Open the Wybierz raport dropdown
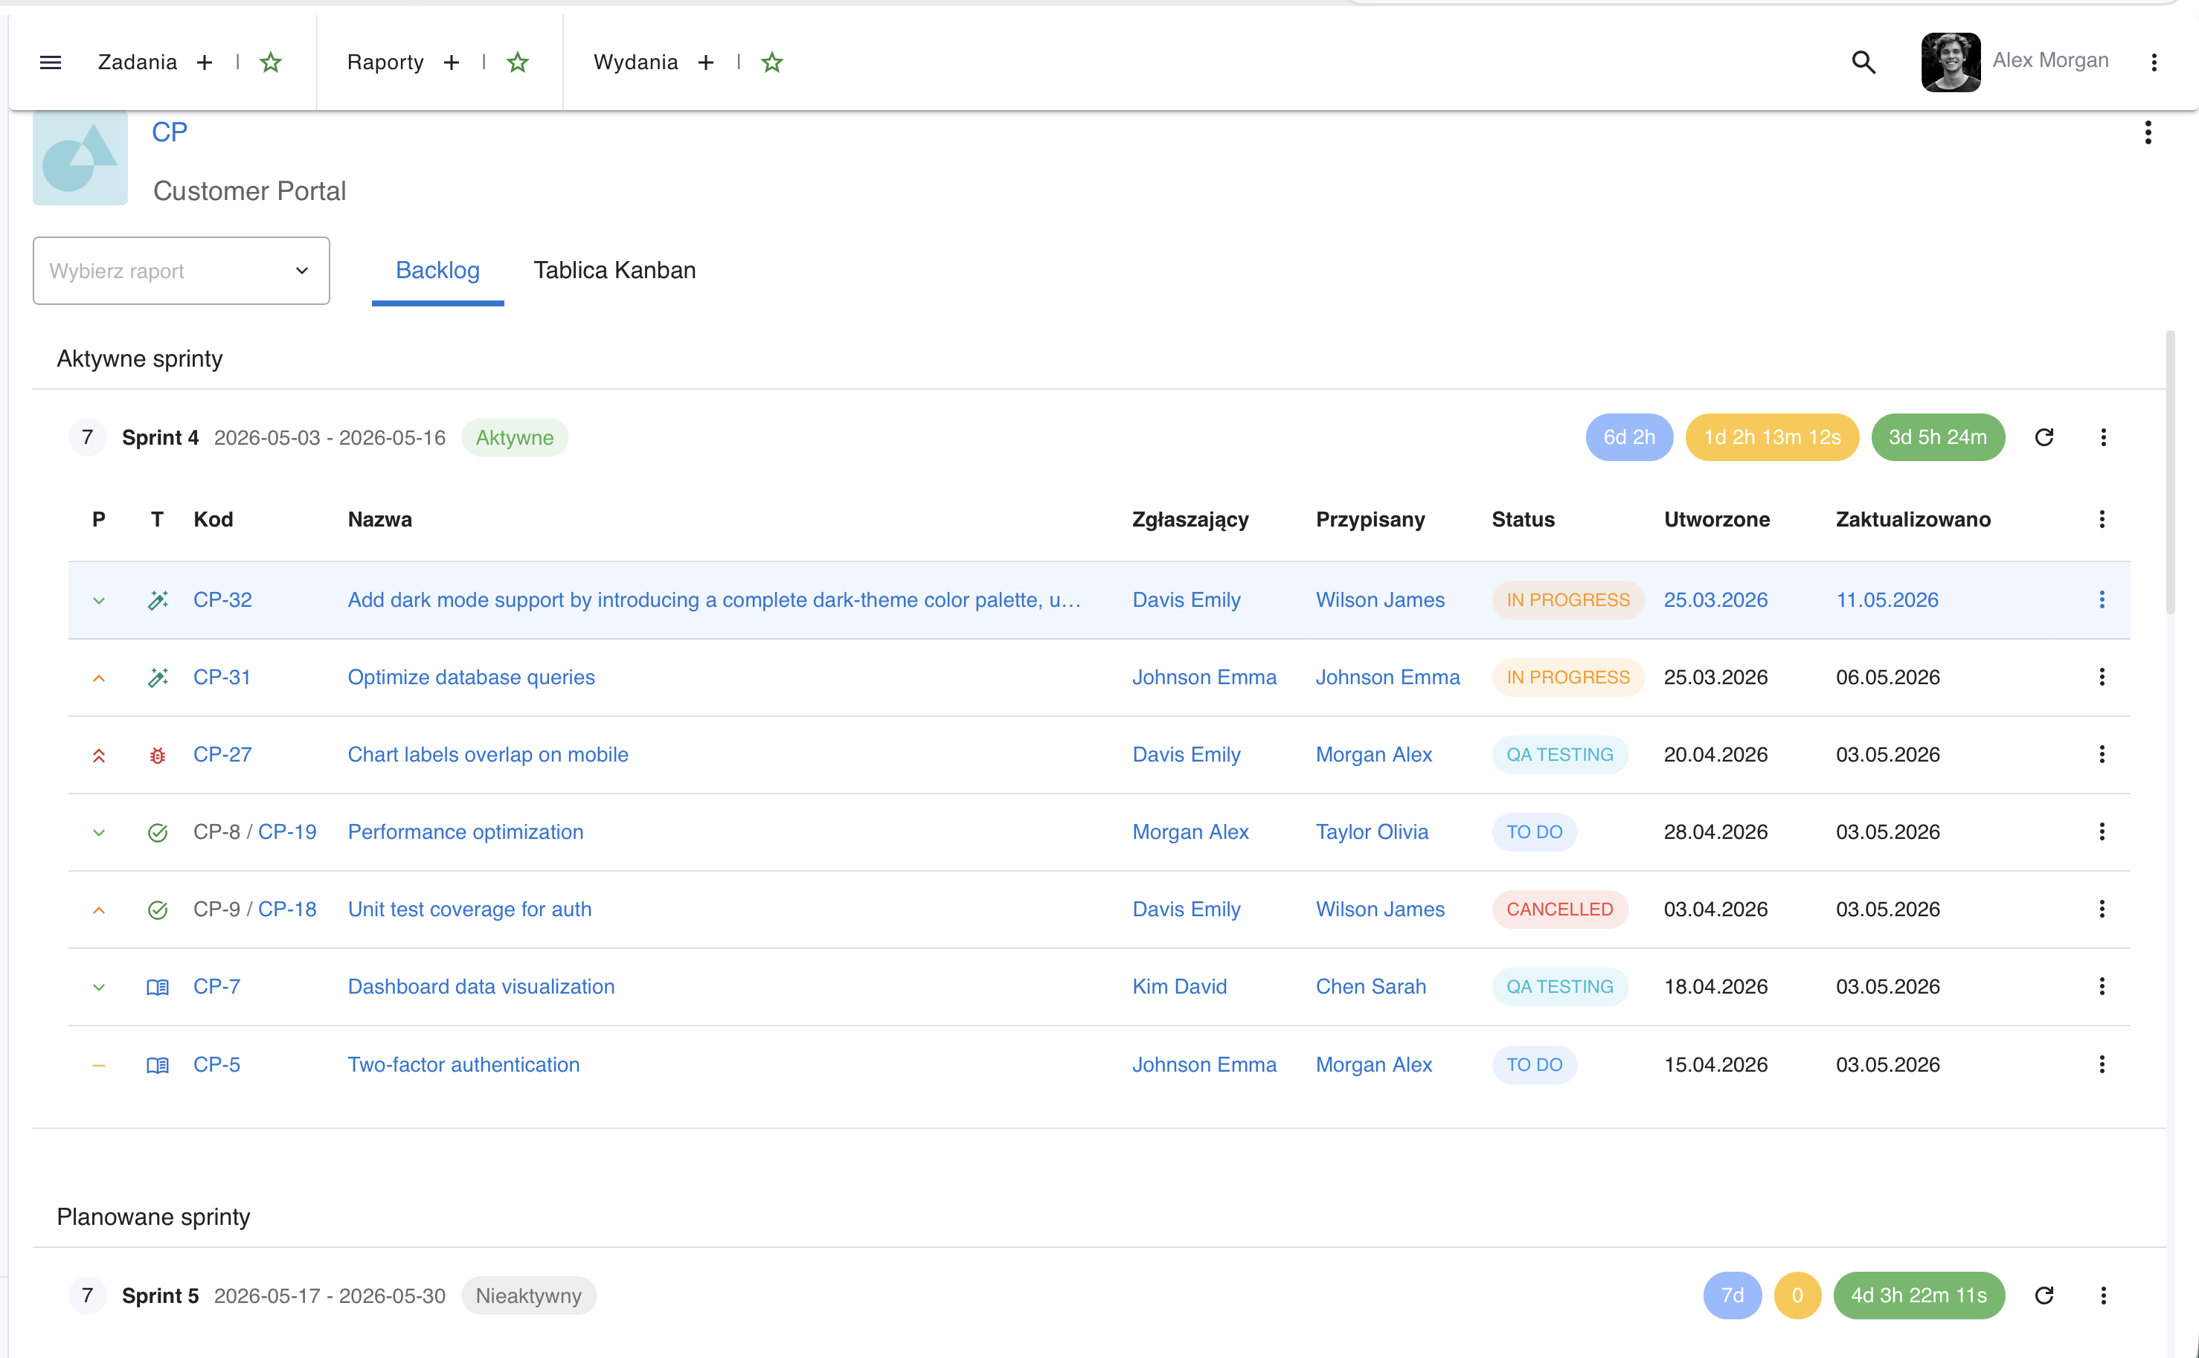Image resolution: width=2199 pixels, height=1358 pixels. pyautogui.click(x=182, y=271)
